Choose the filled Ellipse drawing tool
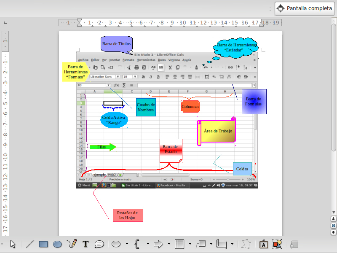This screenshot has width=337, height=253. 57,244
